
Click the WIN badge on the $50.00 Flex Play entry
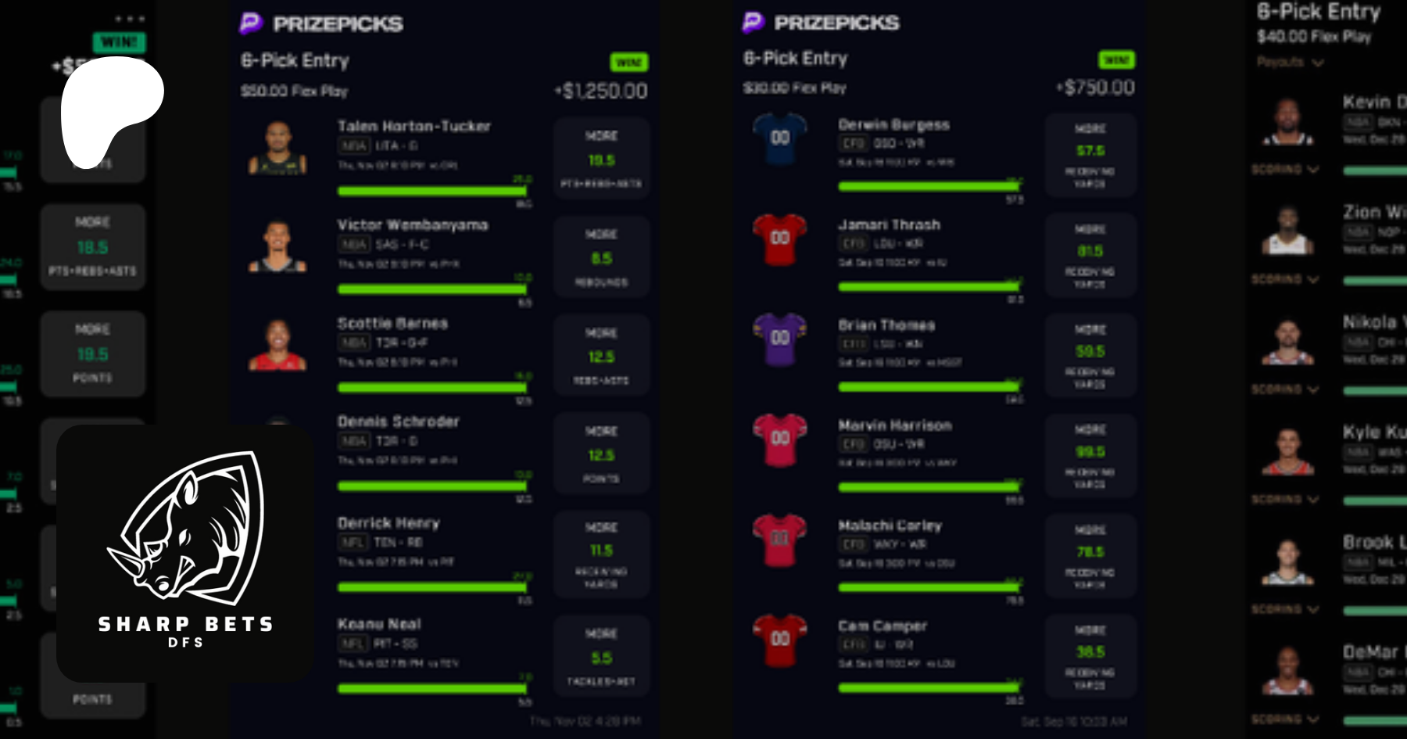pos(628,62)
